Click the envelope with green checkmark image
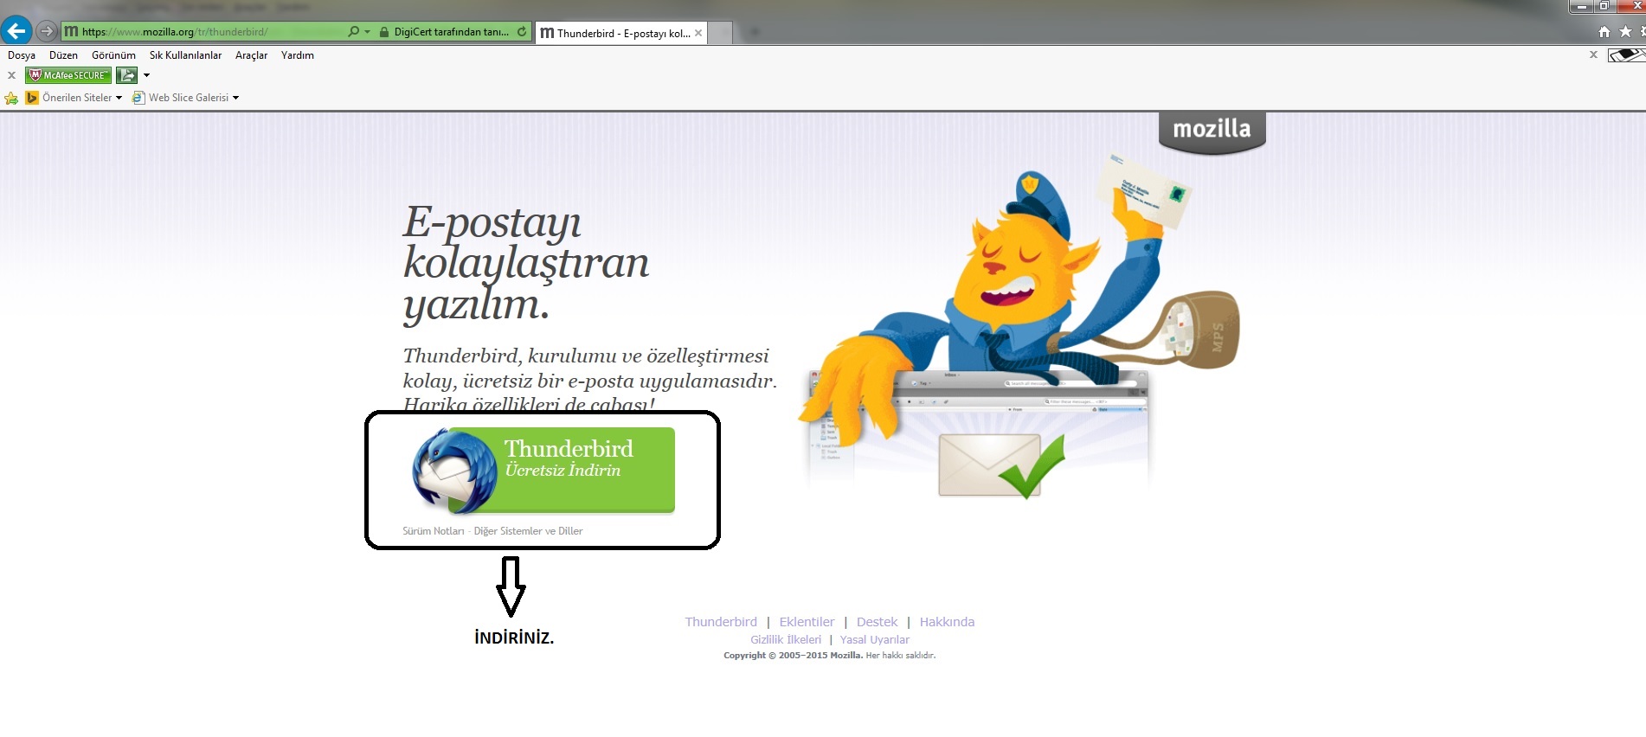 pos(1001,465)
